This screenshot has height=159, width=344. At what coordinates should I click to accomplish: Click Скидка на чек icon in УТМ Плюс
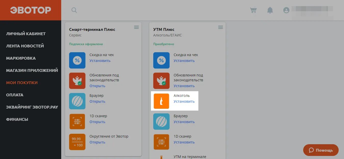click(161, 60)
